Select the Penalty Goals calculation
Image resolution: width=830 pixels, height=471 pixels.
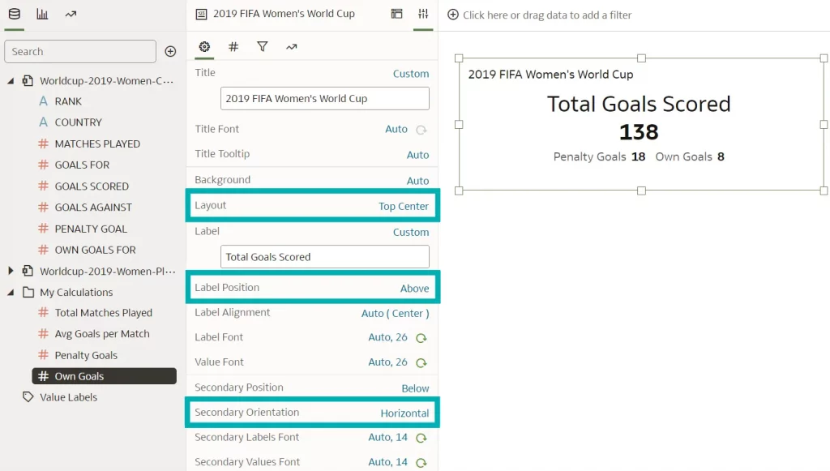click(86, 355)
